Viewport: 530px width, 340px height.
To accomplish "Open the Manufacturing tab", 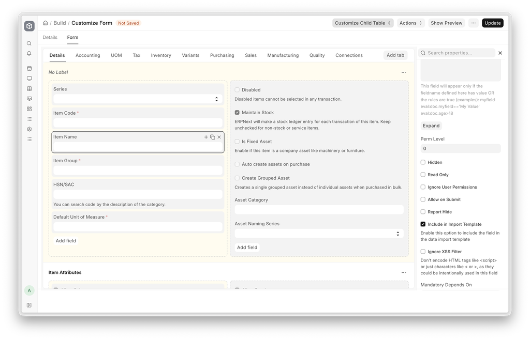I will click(283, 55).
